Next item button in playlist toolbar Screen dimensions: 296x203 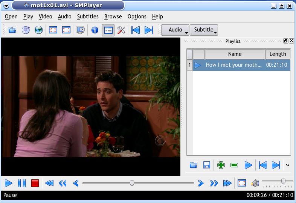[x=276, y=165]
